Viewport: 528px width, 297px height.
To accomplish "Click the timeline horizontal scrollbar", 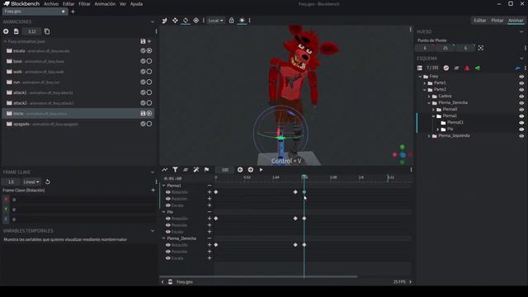I will coord(259,276).
